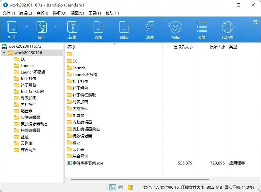Select 云列表 folder in tree

point(23,143)
